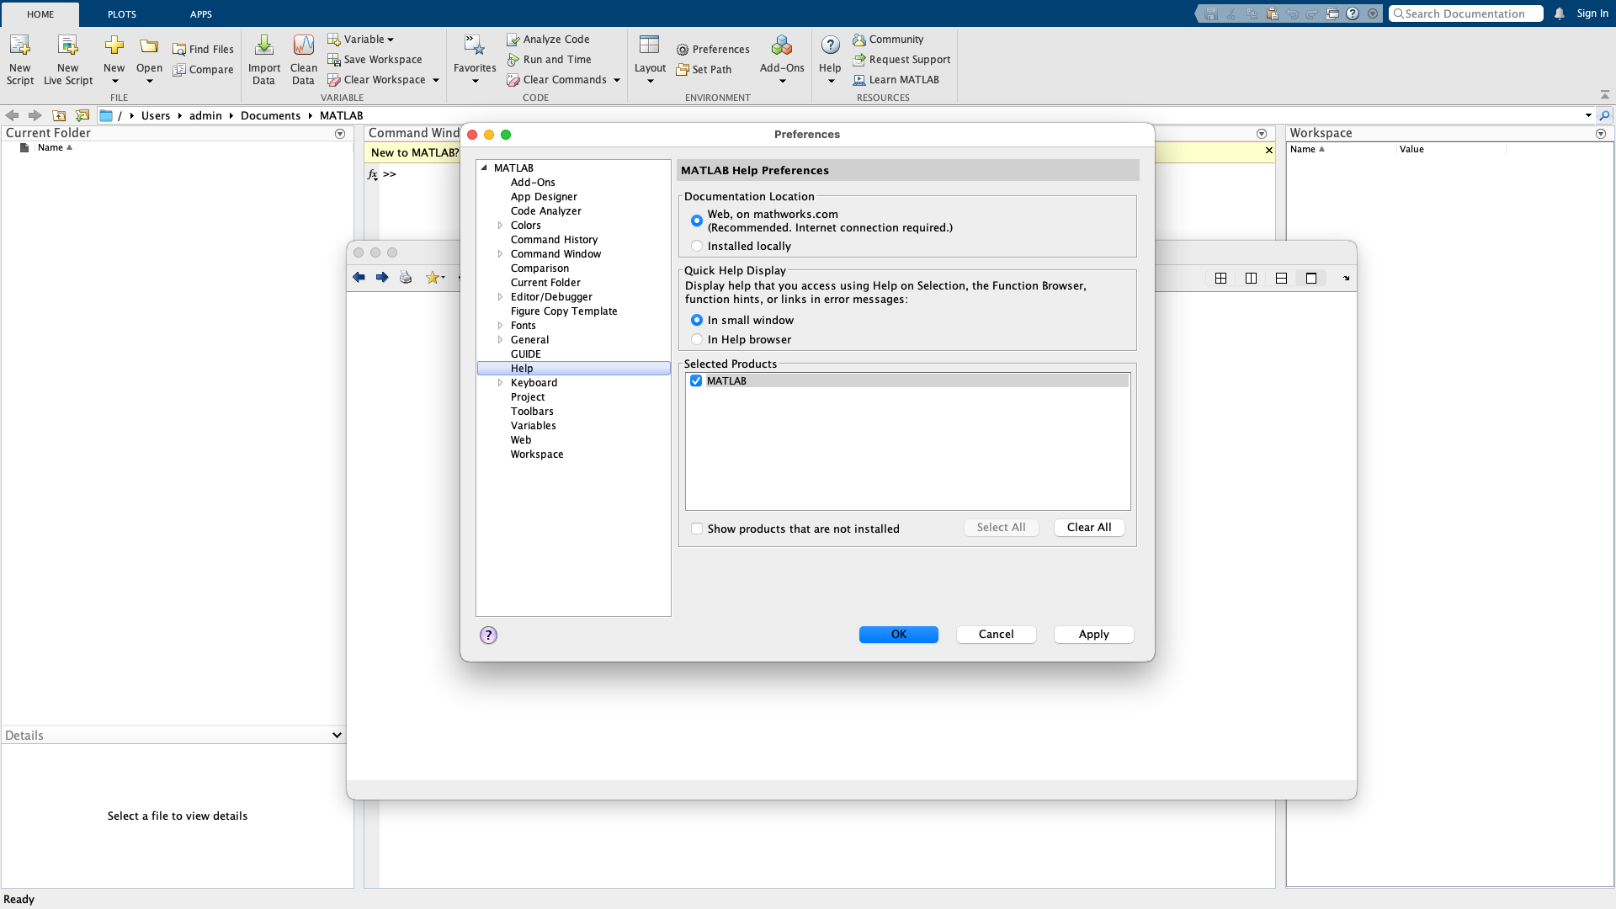This screenshot has height=909, width=1616.
Task: Expand the Colors tree node
Action: 500,226
